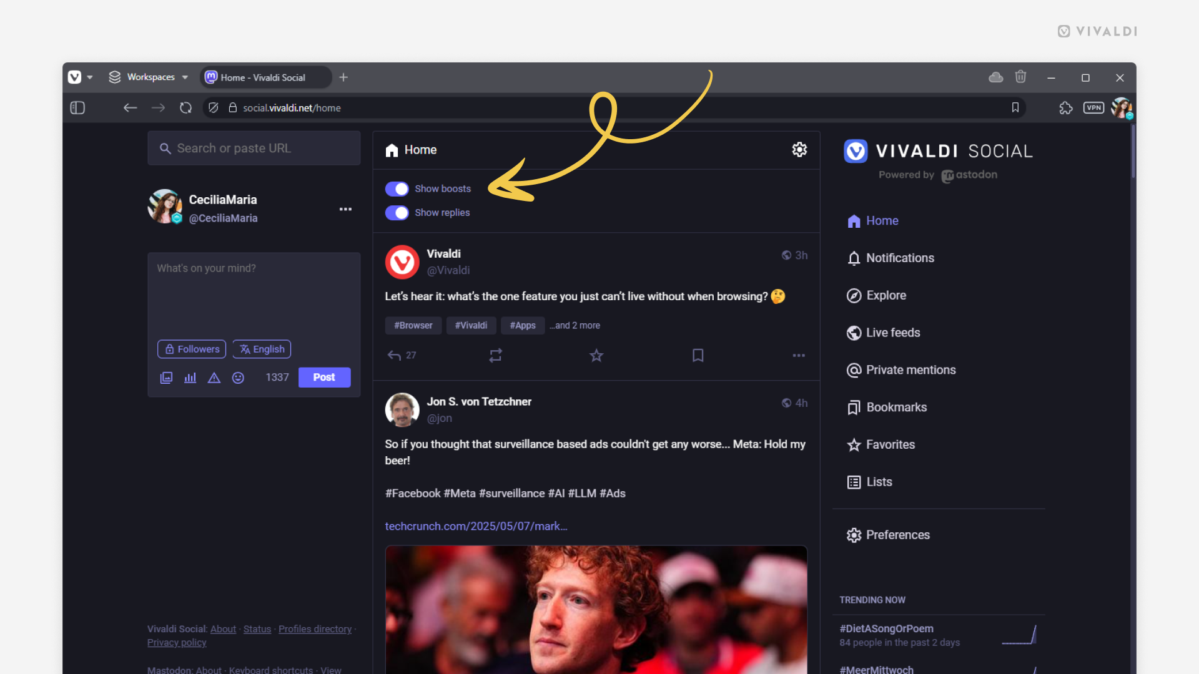Open Home column settings gear
This screenshot has width=1199, height=674.
[799, 150]
